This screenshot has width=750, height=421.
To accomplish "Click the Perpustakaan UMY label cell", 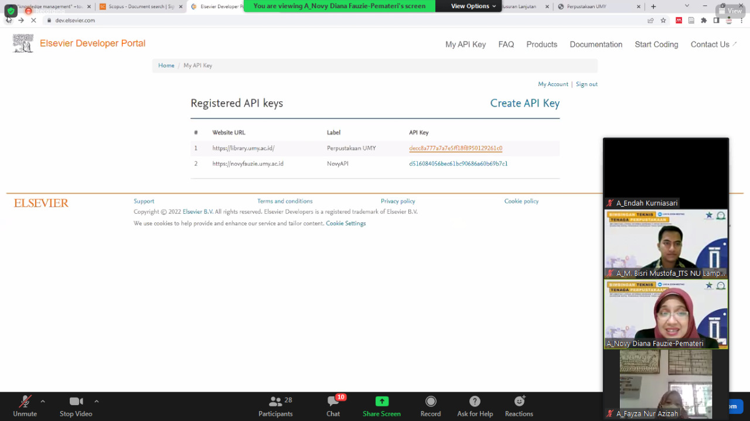I will click(x=352, y=148).
